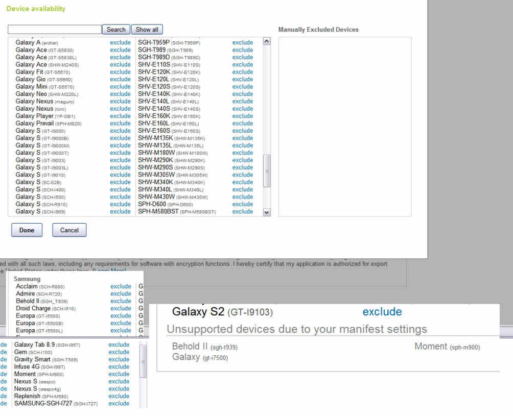Exclude the SHV-E160L device
This screenshot has width=513, height=416.
point(243,124)
